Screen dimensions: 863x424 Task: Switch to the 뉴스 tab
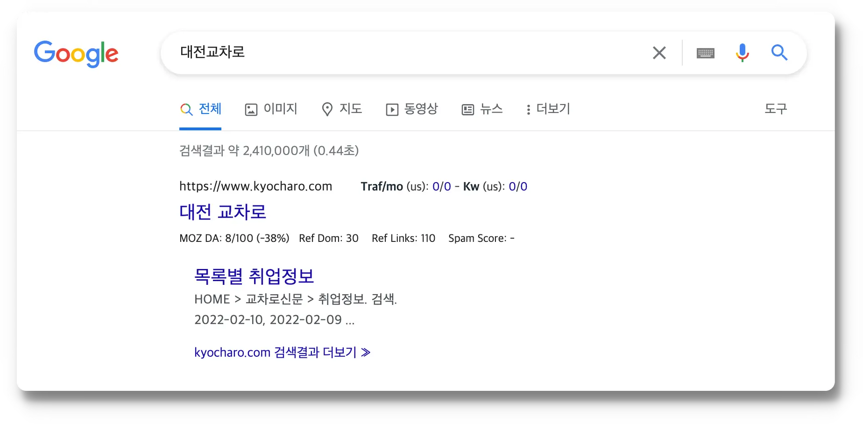point(482,109)
